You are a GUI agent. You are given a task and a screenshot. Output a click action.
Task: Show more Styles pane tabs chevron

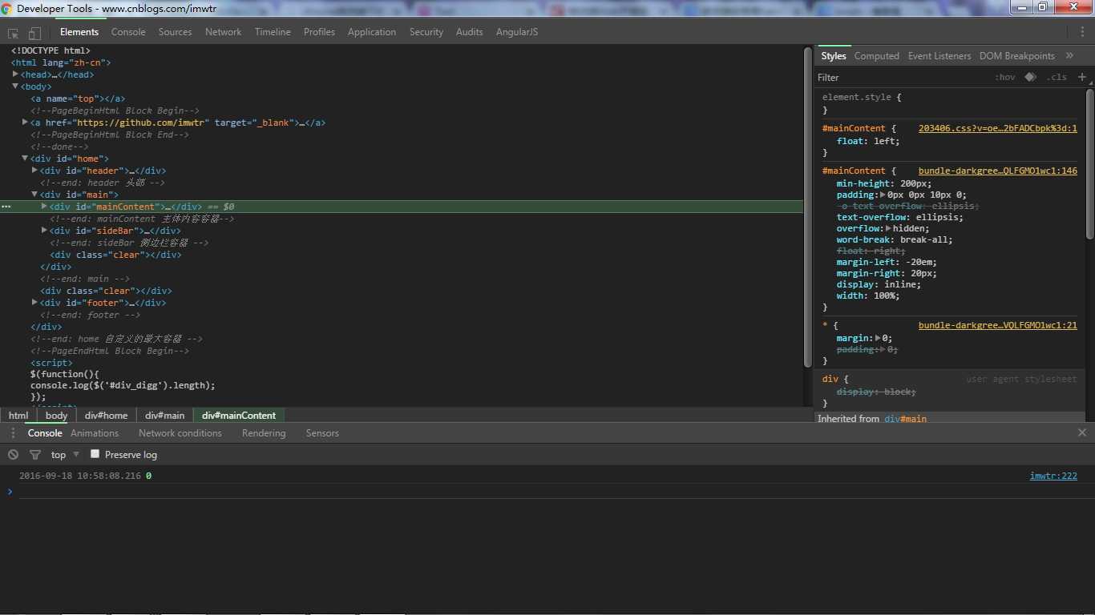(x=1069, y=55)
